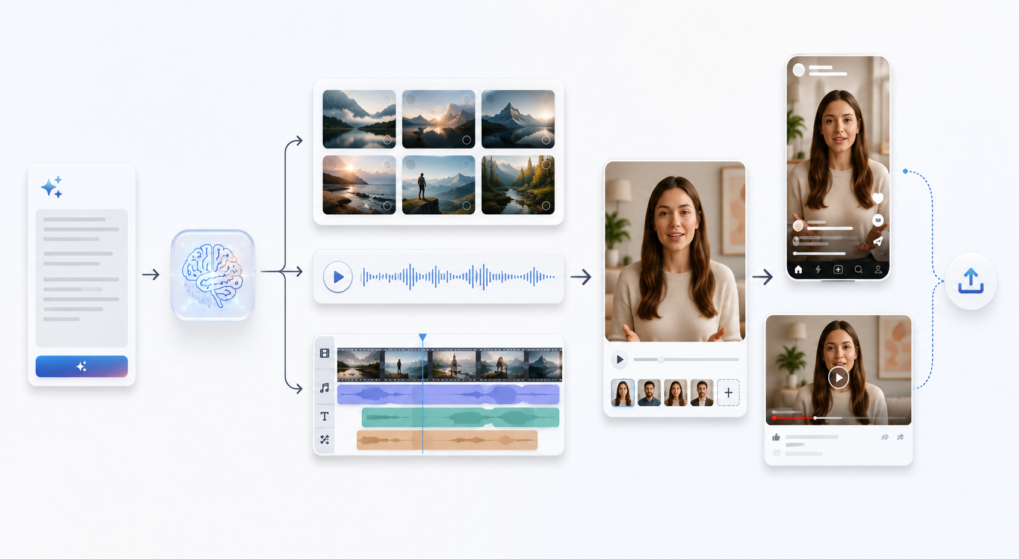Add a new avatar with plus button
1019x559 pixels.
tap(728, 393)
